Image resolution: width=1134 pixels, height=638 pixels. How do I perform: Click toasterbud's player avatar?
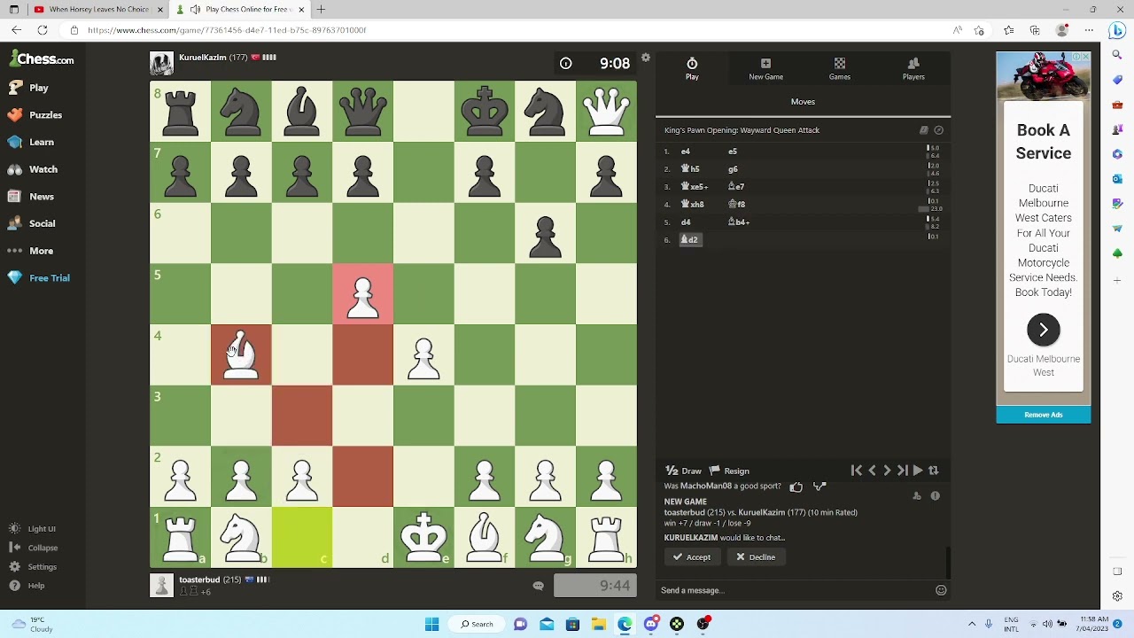(x=161, y=586)
